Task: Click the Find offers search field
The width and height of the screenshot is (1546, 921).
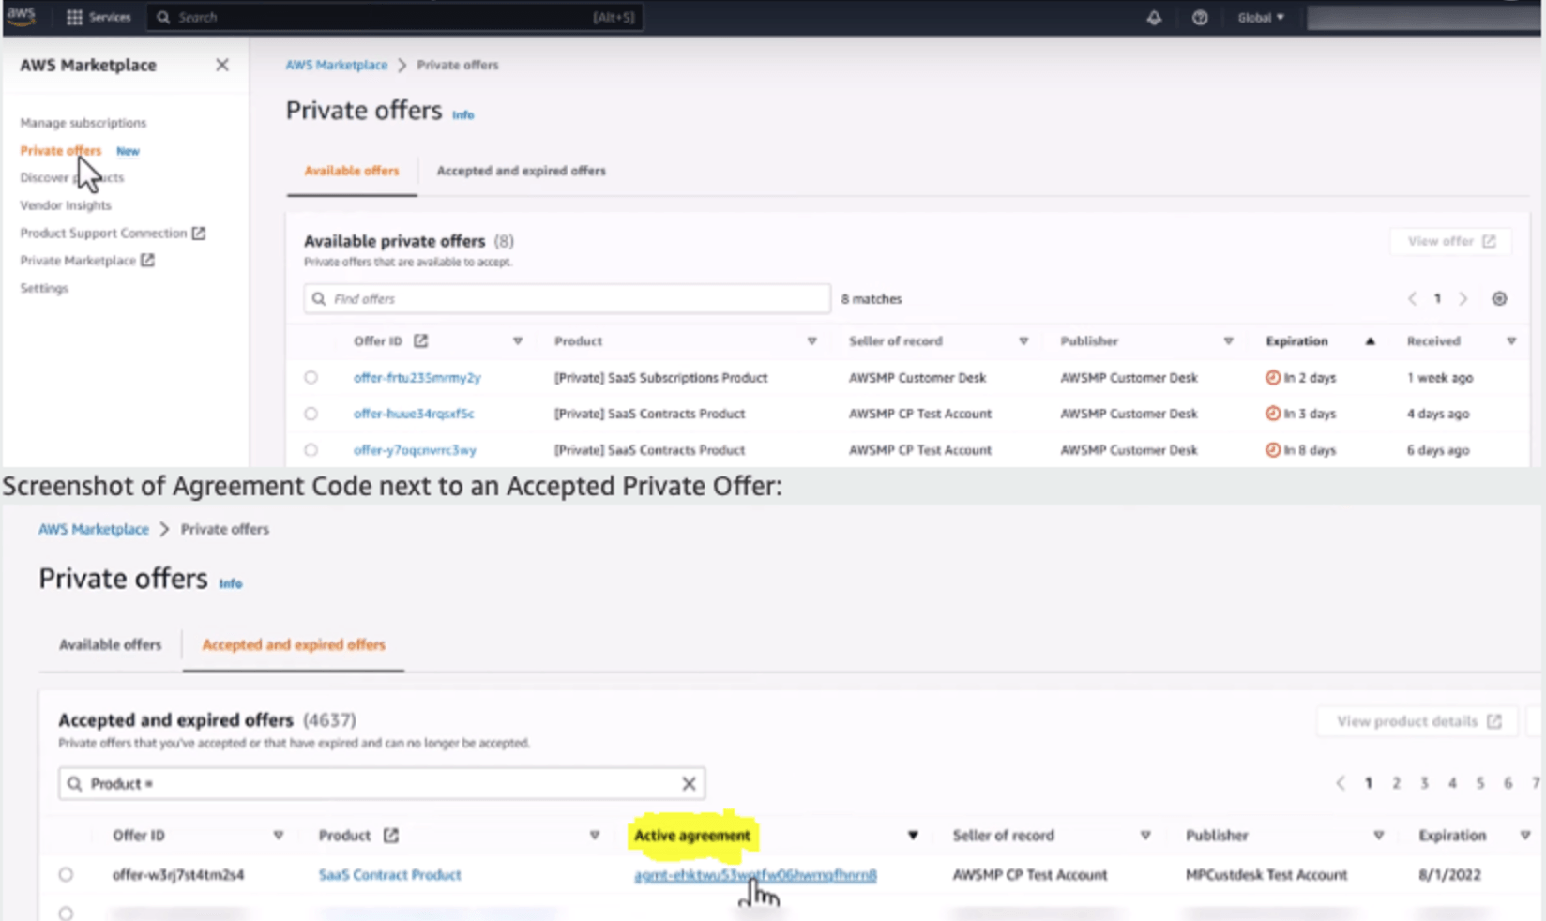Action: click(568, 298)
